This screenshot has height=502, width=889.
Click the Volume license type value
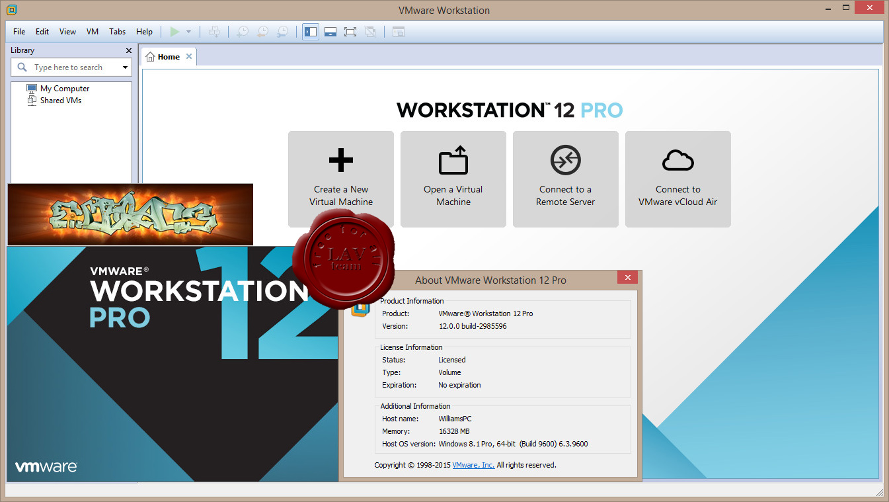(x=449, y=372)
